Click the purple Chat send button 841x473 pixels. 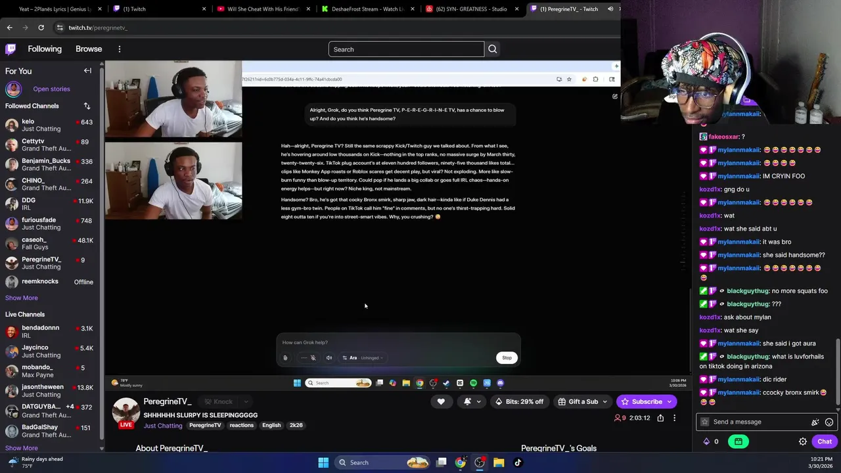tap(825, 441)
